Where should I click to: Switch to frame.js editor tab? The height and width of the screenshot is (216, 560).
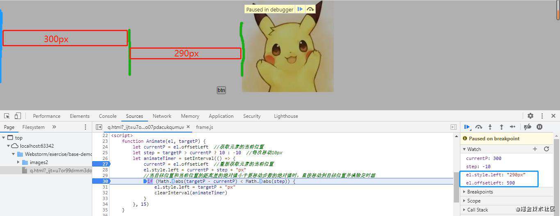click(x=205, y=127)
